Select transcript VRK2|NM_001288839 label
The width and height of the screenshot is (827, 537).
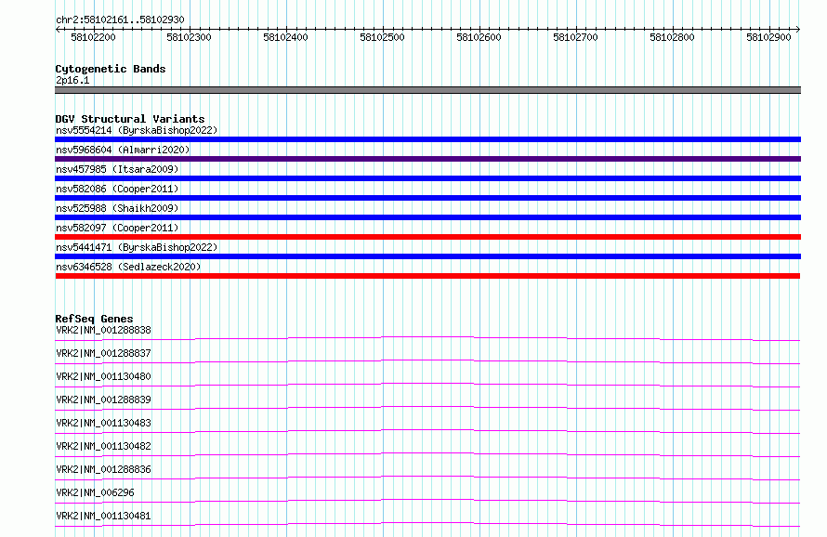coord(103,399)
